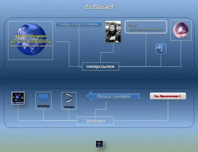198x152 pixels.
Task: Click the underlined 'Инструкция' title
Action: coord(99,6)
